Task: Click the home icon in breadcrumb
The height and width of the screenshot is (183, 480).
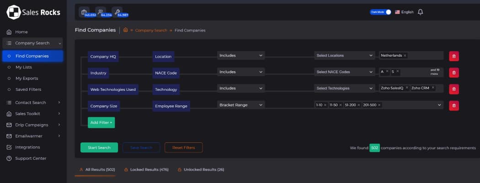Action: [x=125, y=30]
